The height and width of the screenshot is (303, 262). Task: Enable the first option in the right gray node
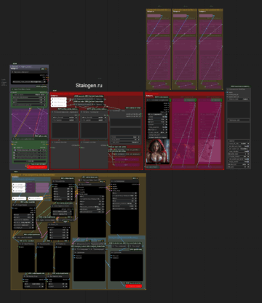click(x=228, y=92)
